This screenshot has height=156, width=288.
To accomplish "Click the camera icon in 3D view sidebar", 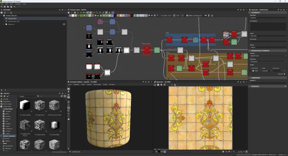I will tap(69, 89).
